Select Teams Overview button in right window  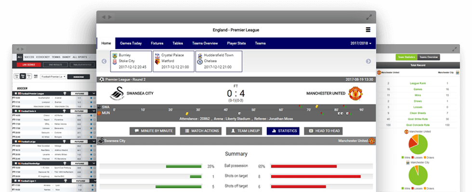(429, 57)
